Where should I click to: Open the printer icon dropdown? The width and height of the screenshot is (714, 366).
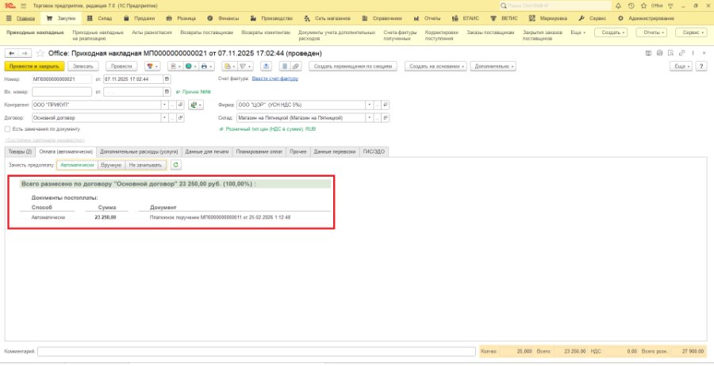coord(206,66)
